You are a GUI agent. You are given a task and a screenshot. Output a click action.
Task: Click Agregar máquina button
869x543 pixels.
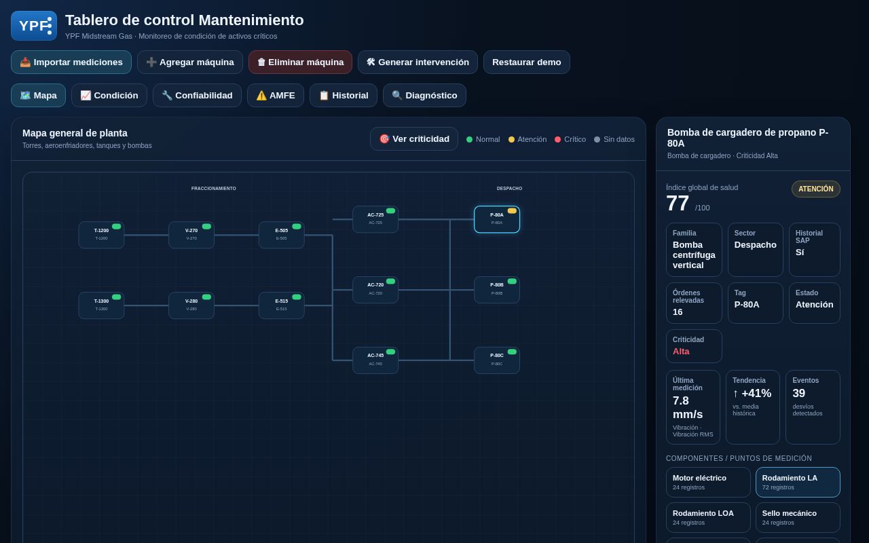(190, 62)
